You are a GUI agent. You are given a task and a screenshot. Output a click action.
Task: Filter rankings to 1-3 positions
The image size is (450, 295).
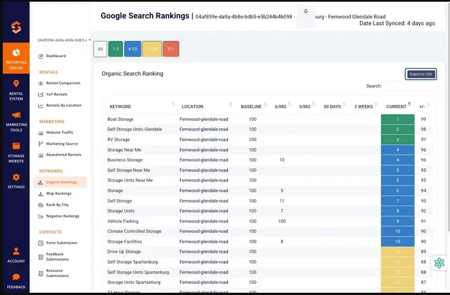tap(116, 49)
